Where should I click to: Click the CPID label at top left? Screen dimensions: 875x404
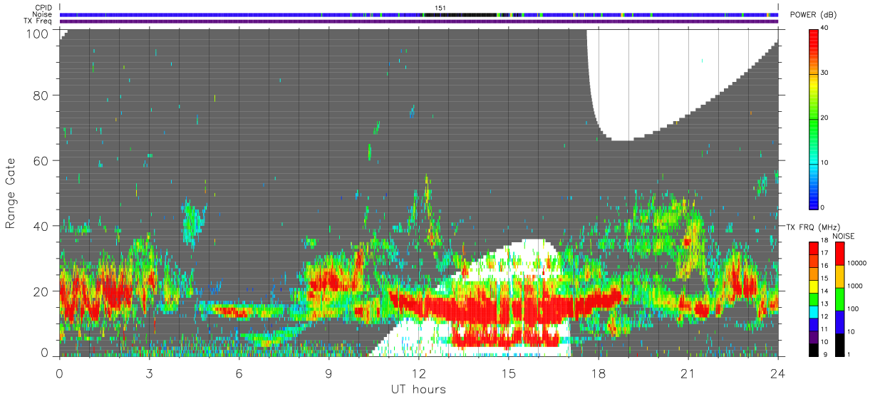[44, 8]
